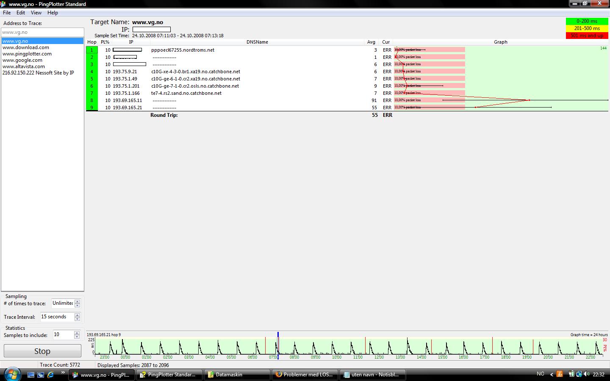Click the Trace Count 5772 status entry

[x=60, y=365]
